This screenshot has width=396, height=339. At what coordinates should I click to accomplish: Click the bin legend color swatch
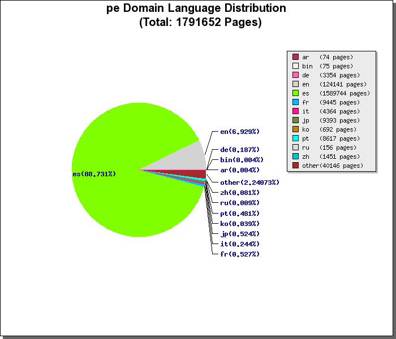(x=295, y=66)
